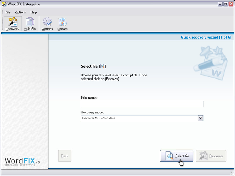Screen dimensions: 235x176
Task: Click the WordFIX v.5 logo in sidebar
Action: click(x=22, y=162)
